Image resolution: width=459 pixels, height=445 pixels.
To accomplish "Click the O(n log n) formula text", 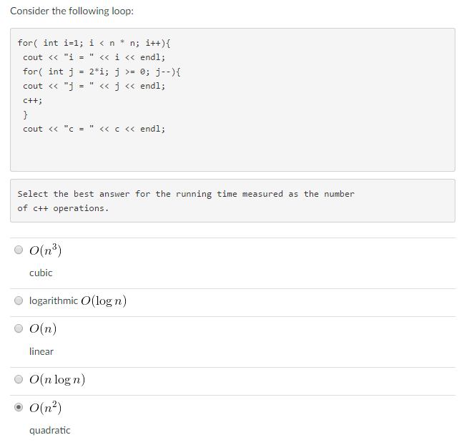I will (57, 379).
